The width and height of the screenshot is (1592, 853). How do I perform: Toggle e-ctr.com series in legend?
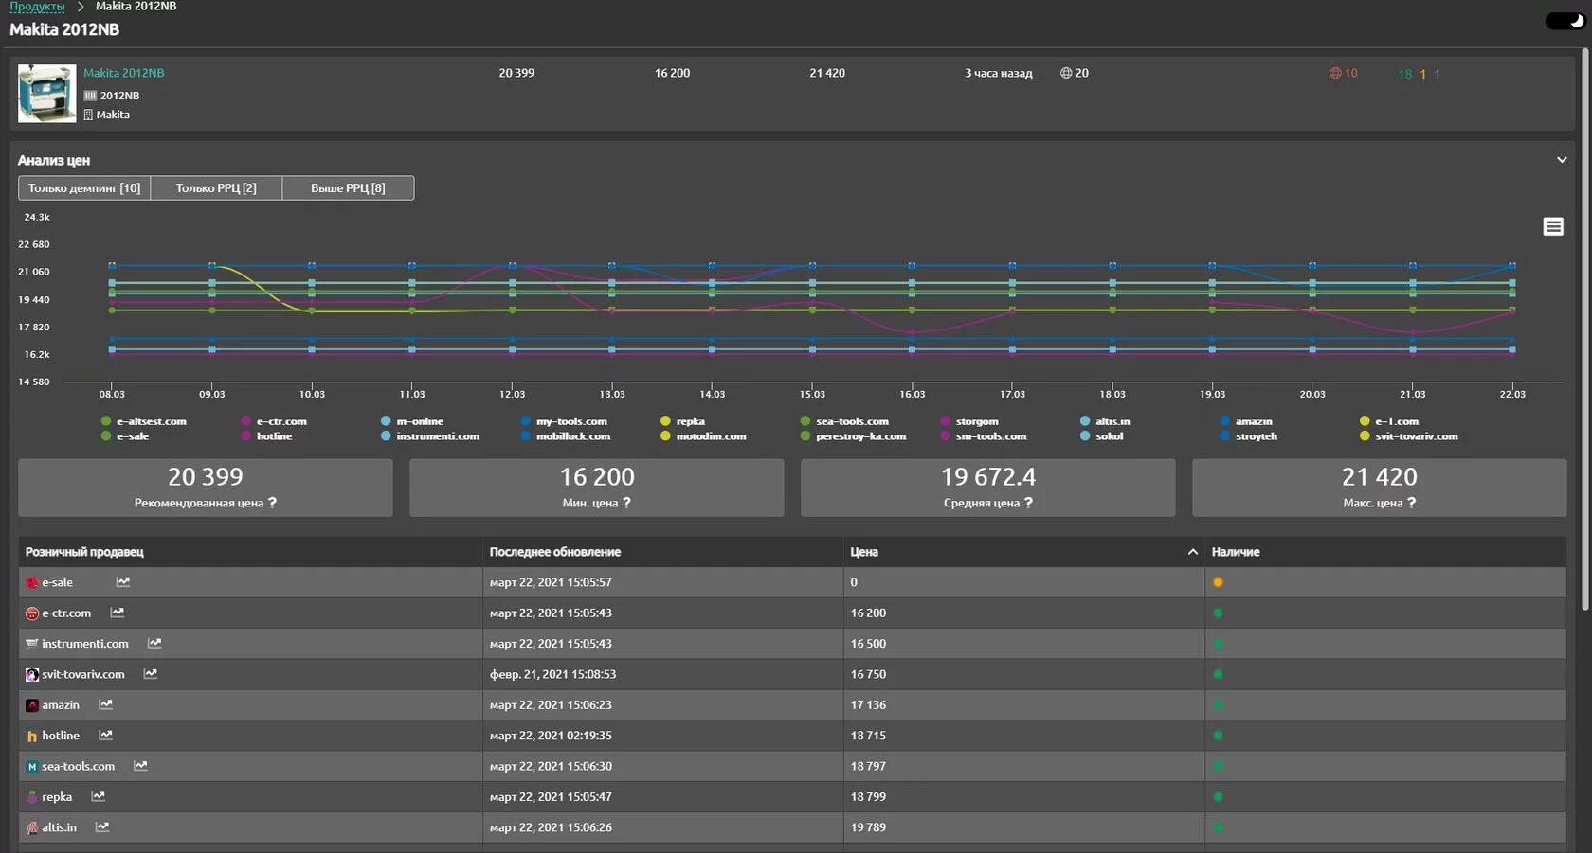coord(274,421)
